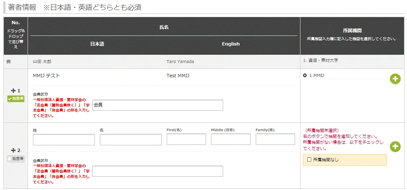Image resolution: width=407 pixels, height=190 pixels.
Task: Focus the Family(姓) input box
Action: 275,139
